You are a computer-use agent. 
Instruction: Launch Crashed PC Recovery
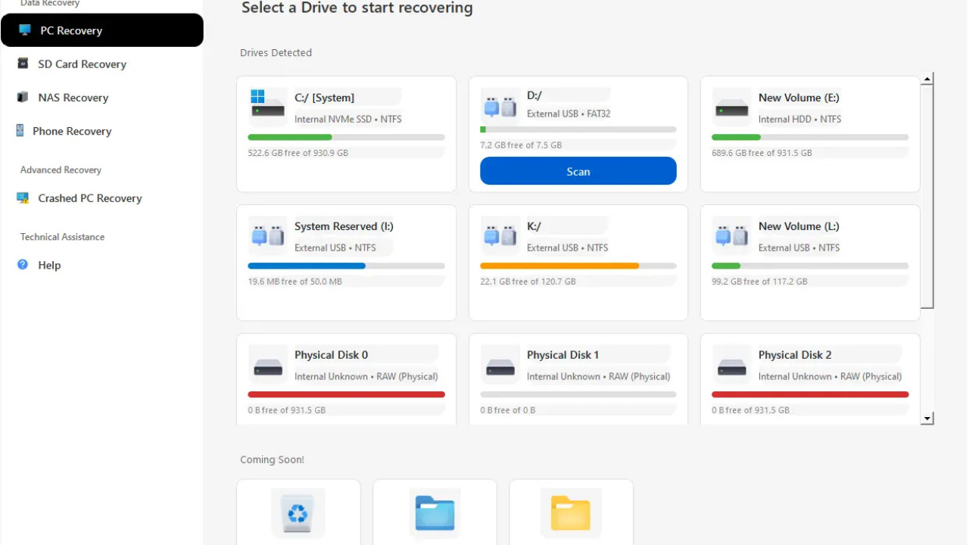89,198
